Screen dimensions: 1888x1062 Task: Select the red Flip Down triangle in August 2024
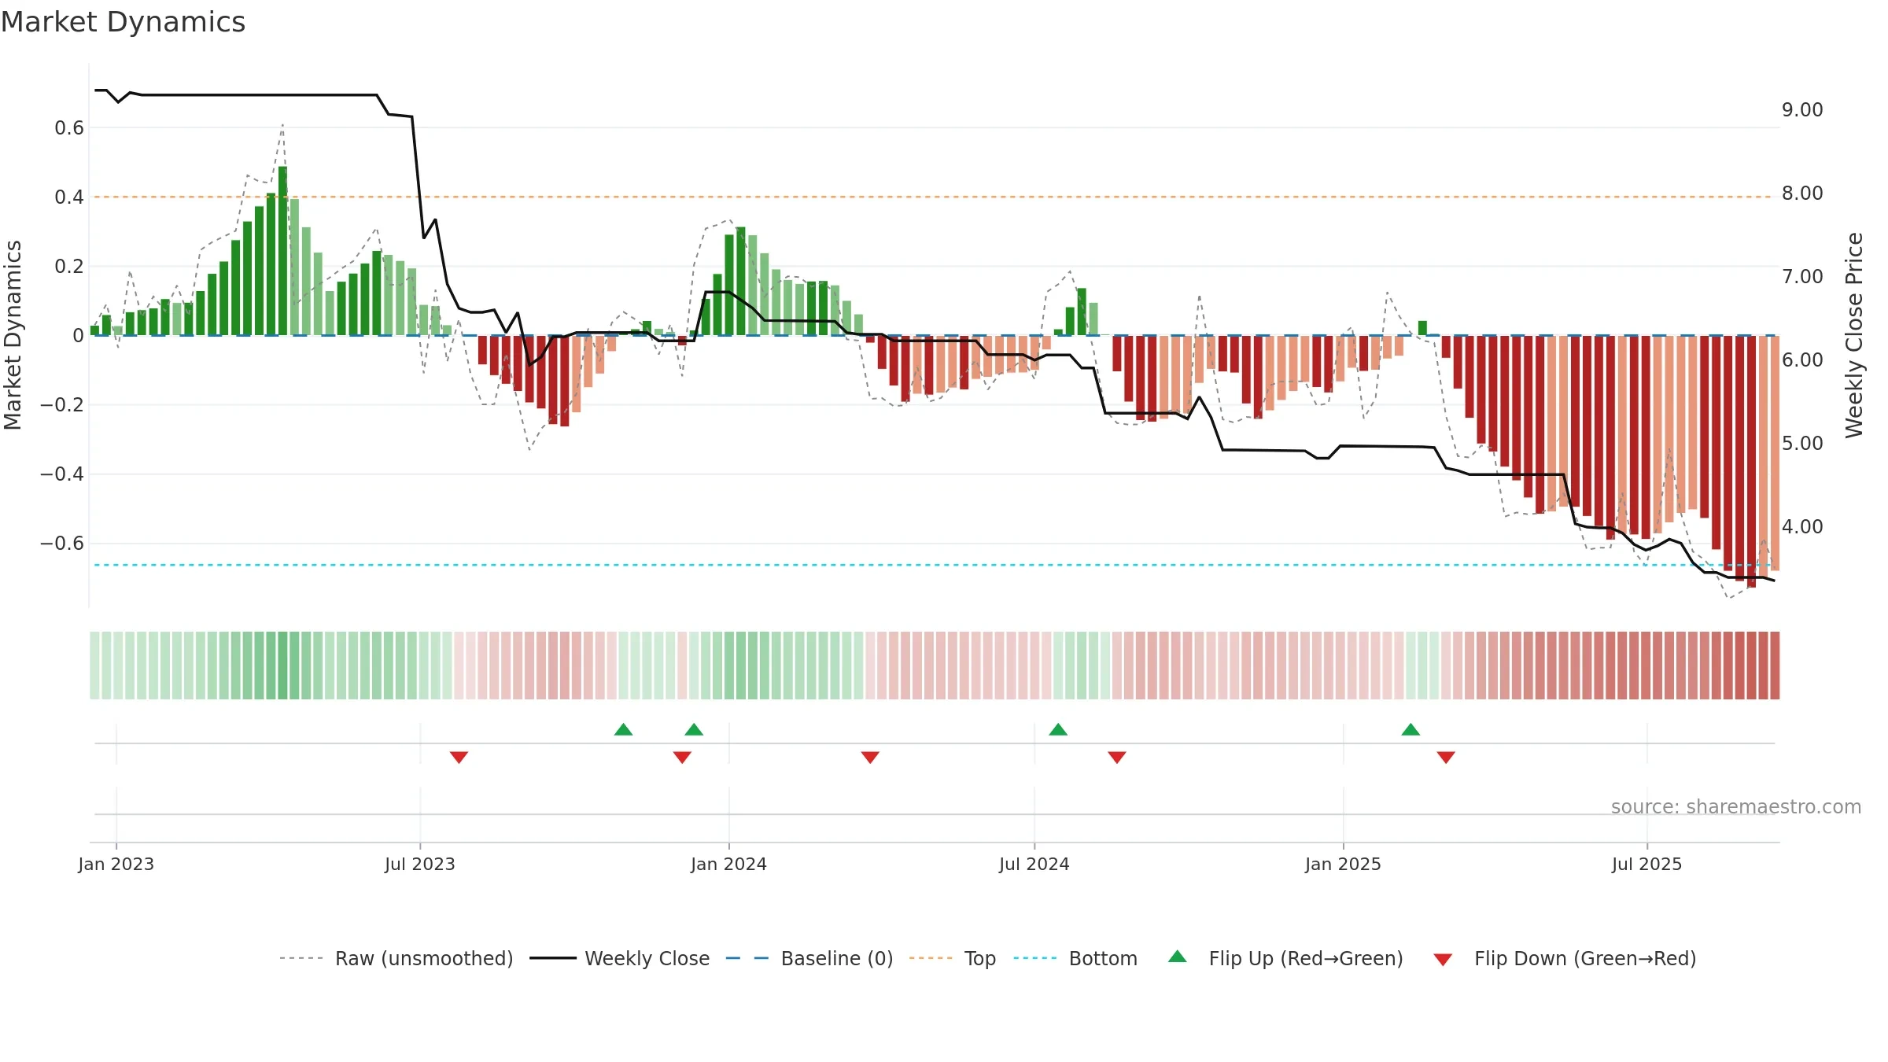(x=1117, y=757)
